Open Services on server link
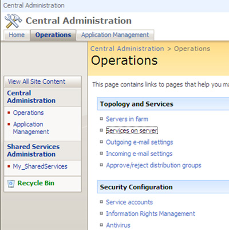The height and width of the screenshot is (230, 229). pos(132,130)
